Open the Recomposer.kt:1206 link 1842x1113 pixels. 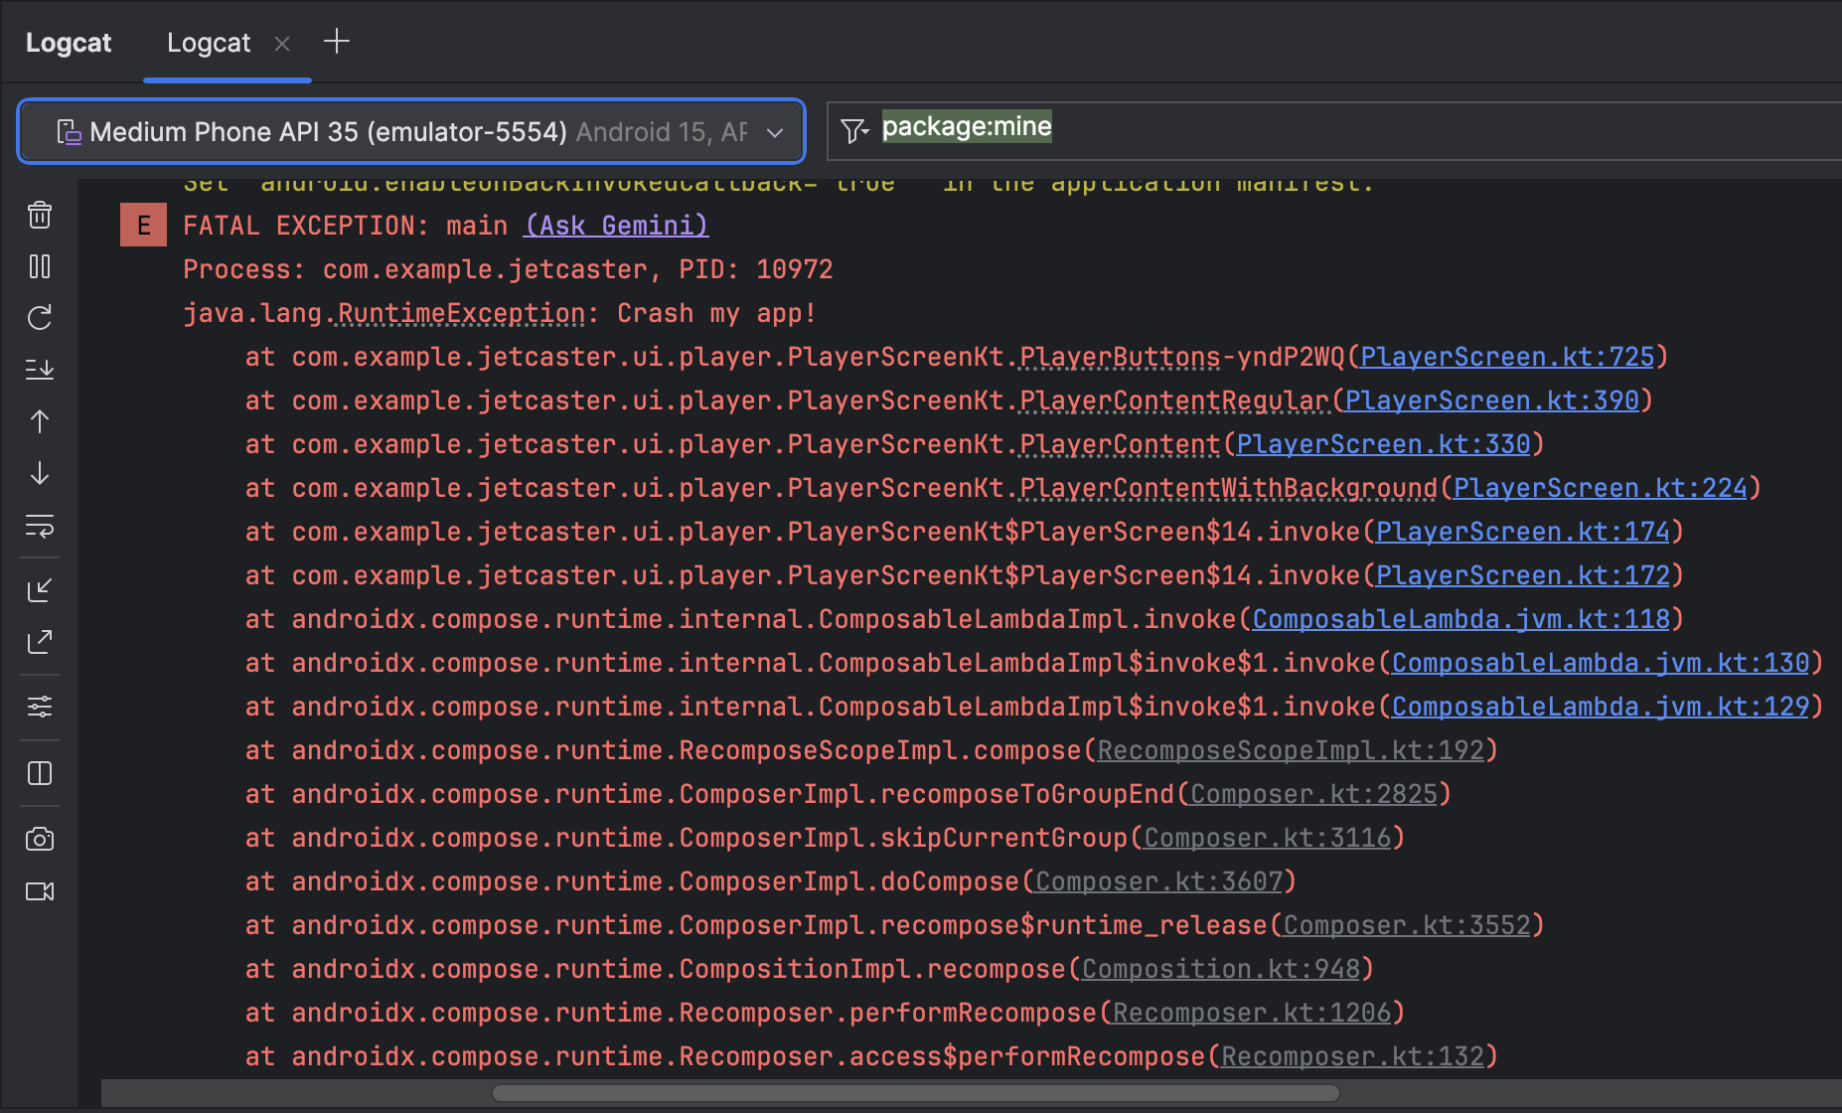pyautogui.click(x=1252, y=1013)
